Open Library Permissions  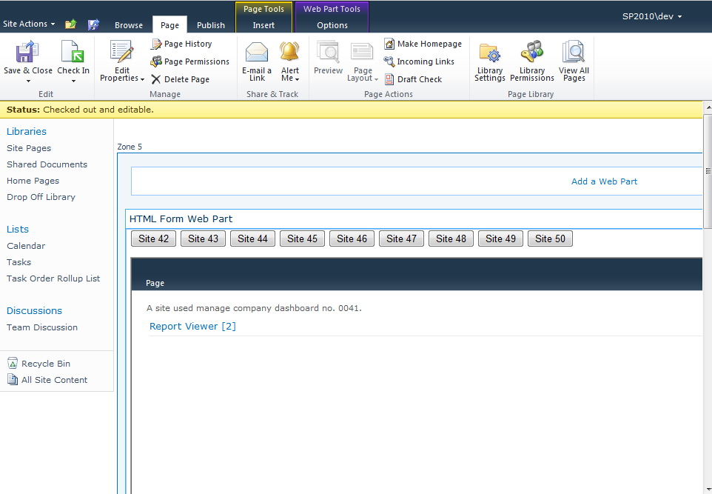point(531,61)
